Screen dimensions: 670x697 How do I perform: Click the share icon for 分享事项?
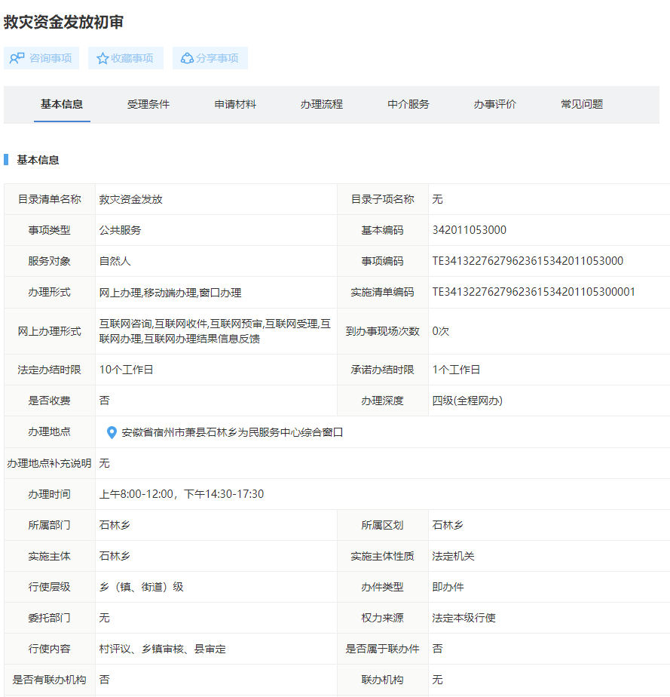(187, 58)
